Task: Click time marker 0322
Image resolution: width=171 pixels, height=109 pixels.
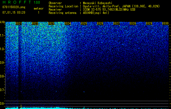Action: 35,23
